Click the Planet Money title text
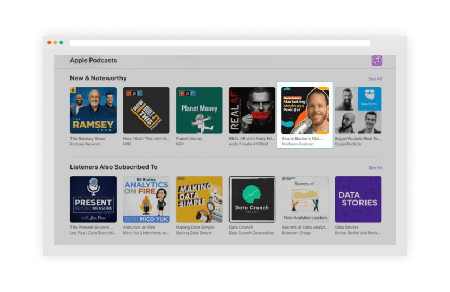Screen dimensions: 450x292 point(190,139)
